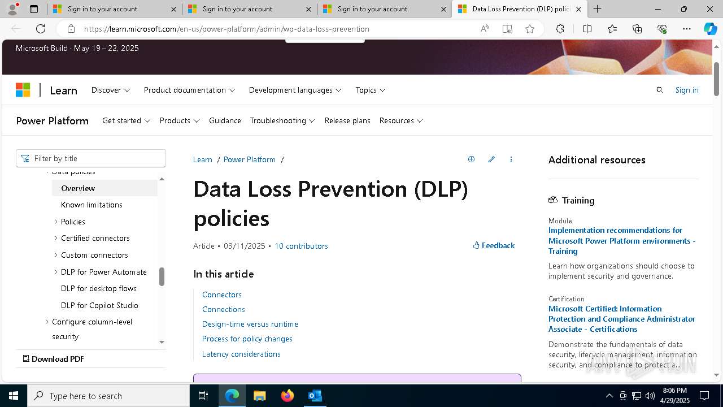Image resolution: width=723 pixels, height=407 pixels.
Task: Select Known limitations in sidebar
Action: click(92, 205)
